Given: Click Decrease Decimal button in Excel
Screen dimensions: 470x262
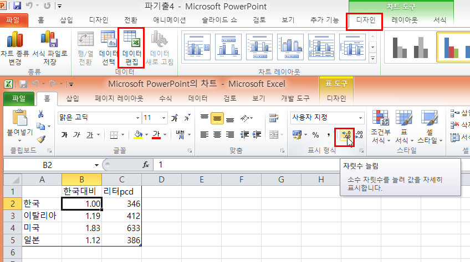Looking at the screenshot, I should coord(359,135).
